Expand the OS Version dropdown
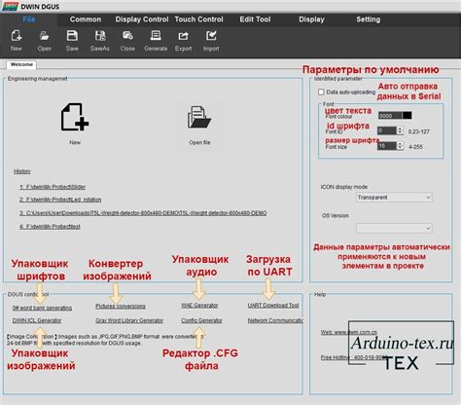This screenshot has height=405, width=461. pos(394,228)
